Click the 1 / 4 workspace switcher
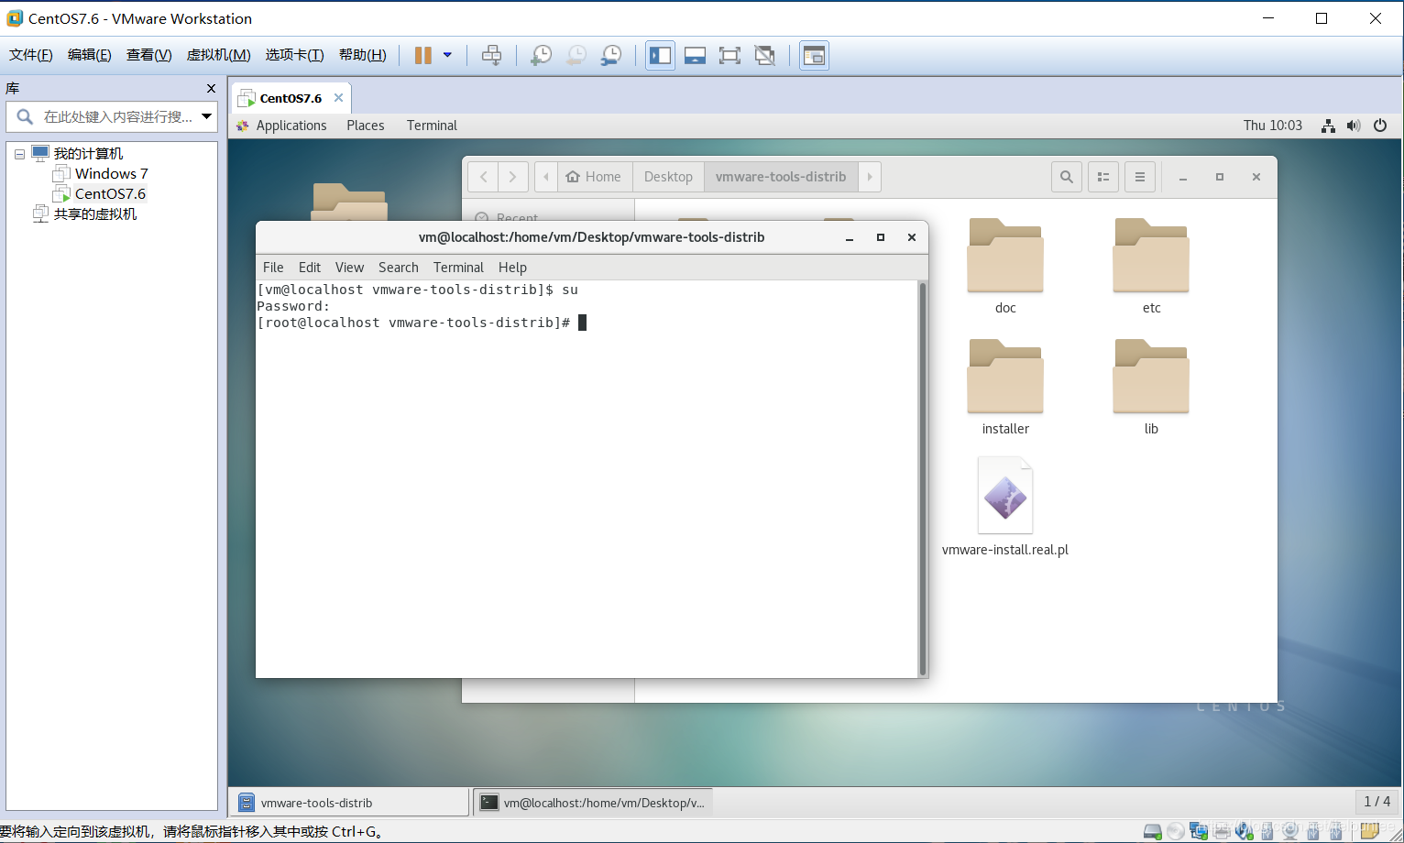This screenshot has width=1404, height=843. click(1377, 802)
